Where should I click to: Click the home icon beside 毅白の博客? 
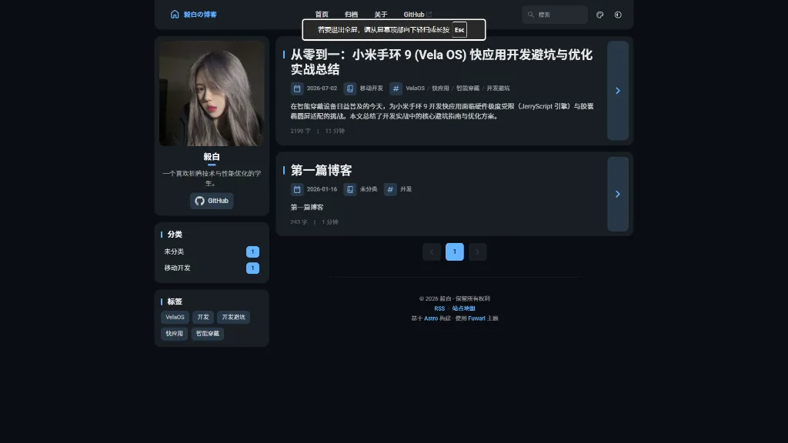click(x=175, y=15)
